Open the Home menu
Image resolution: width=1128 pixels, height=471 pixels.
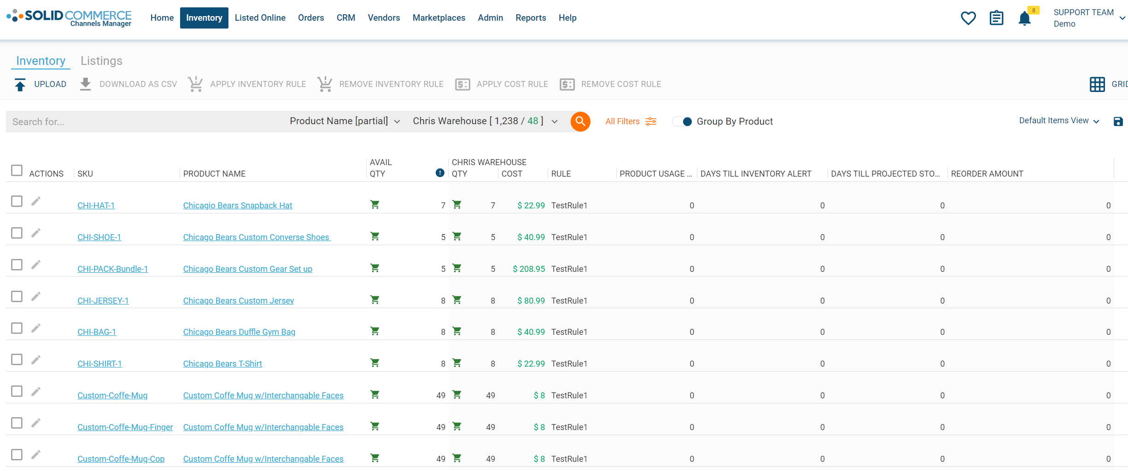162,18
